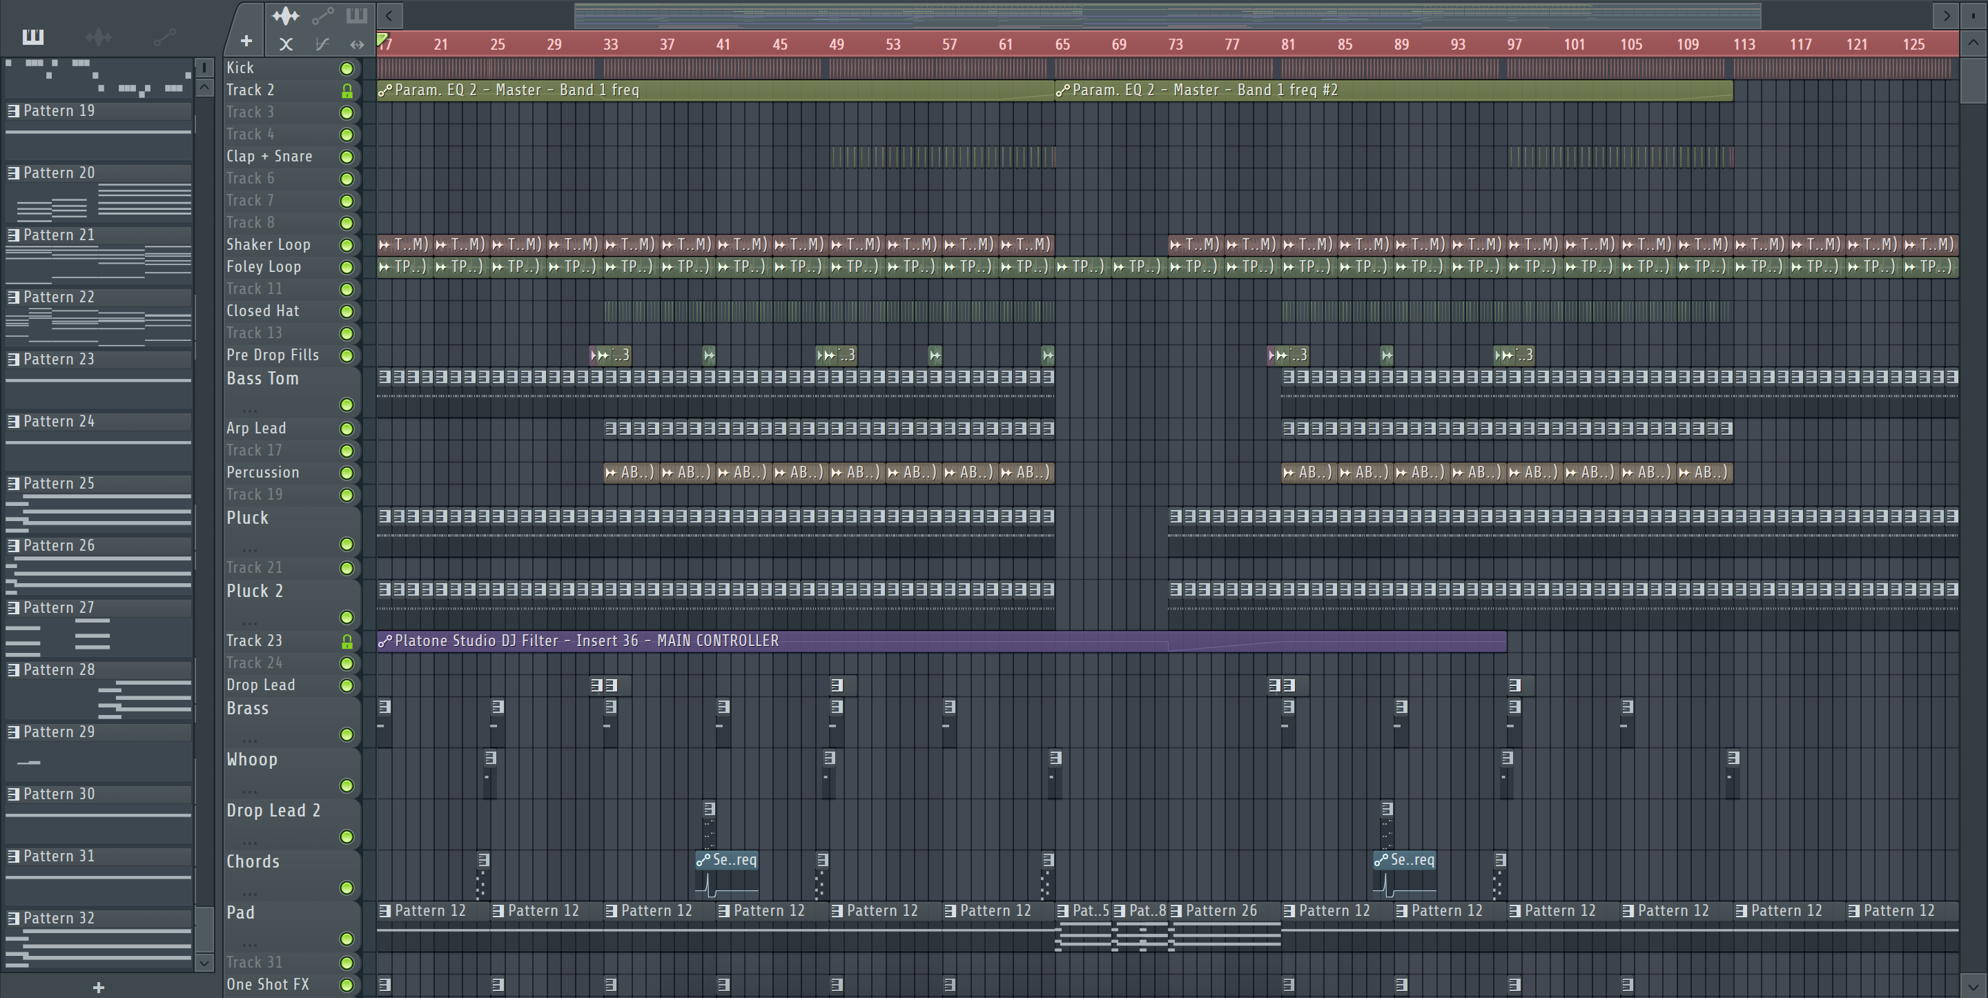Click the icon beside Pattern 32 in the picker
Viewport: 1988px width, 998px height.
click(x=13, y=919)
